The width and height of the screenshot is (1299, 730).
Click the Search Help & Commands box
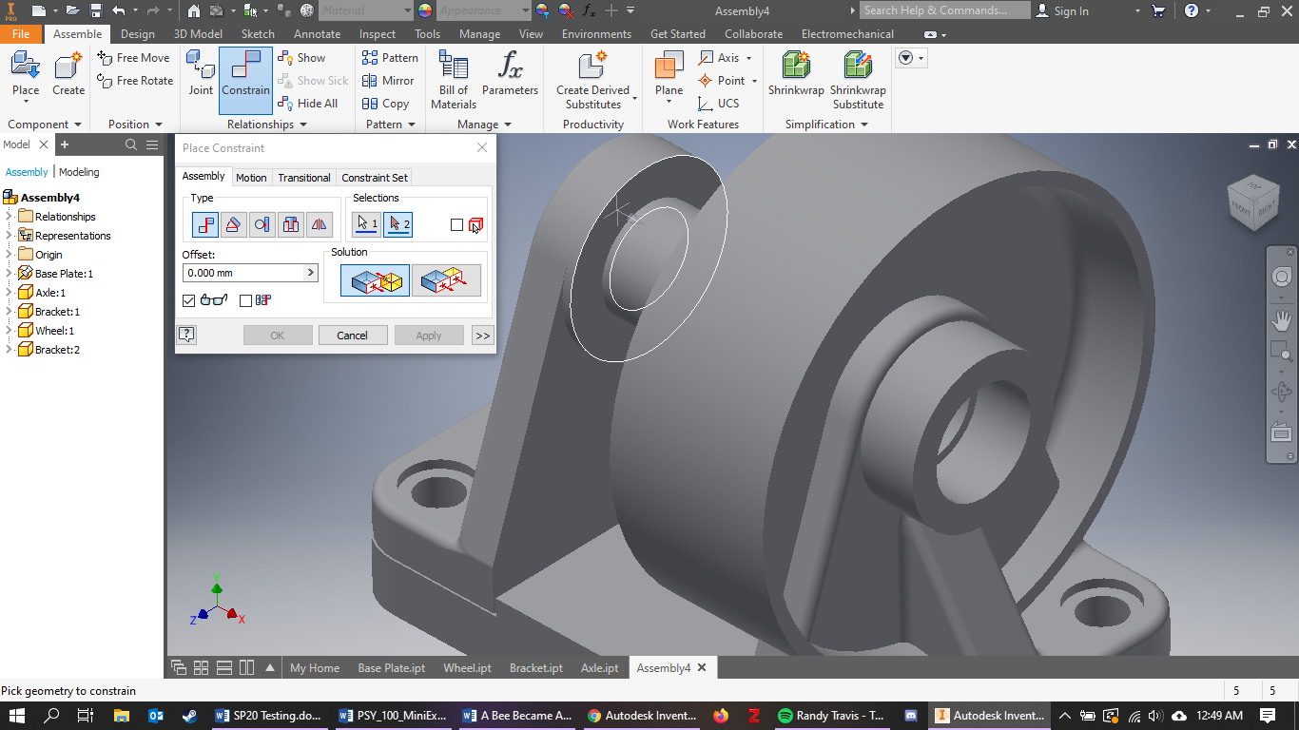coord(944,10)
